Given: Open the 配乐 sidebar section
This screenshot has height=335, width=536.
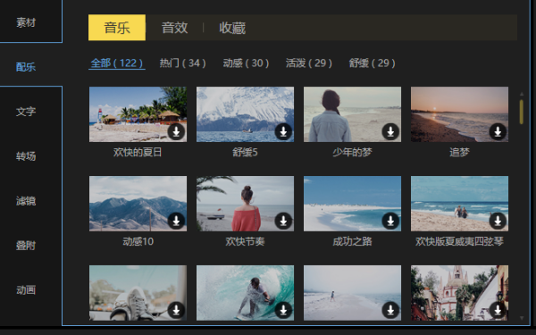Looking at the screenshot, I should tap(26, 67).
